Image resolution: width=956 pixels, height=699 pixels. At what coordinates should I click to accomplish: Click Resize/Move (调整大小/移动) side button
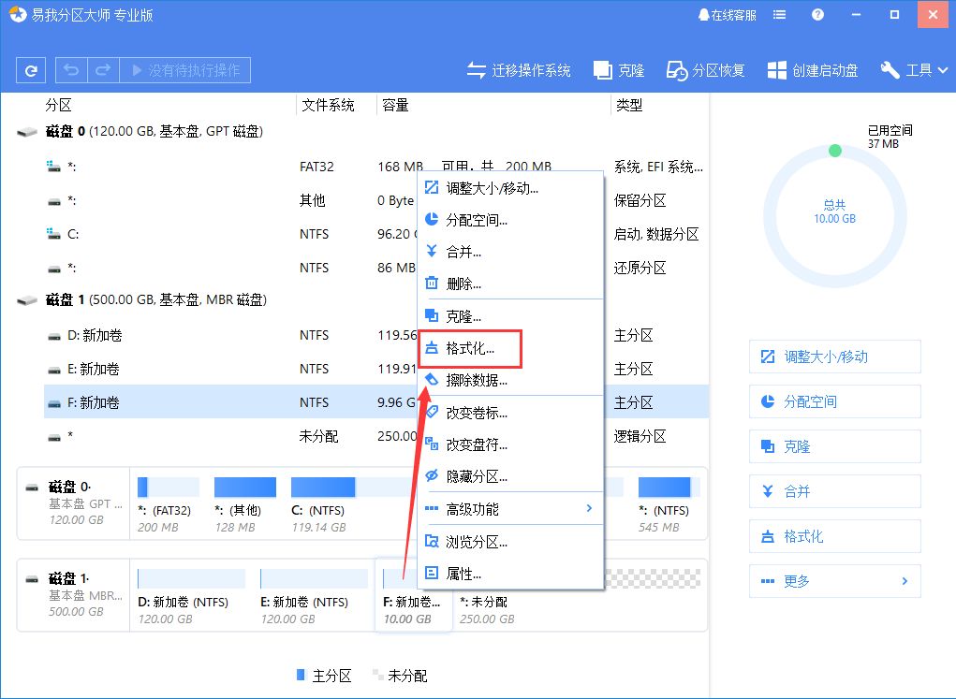pyautogui.click(x=834, y=357)
